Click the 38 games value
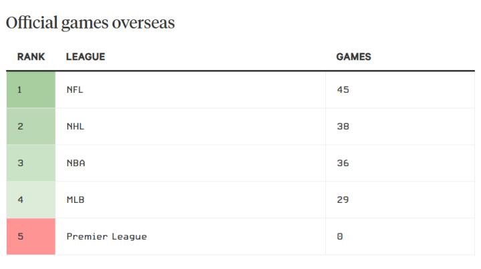This screenshot has width=481, height=269. point(343,127)
